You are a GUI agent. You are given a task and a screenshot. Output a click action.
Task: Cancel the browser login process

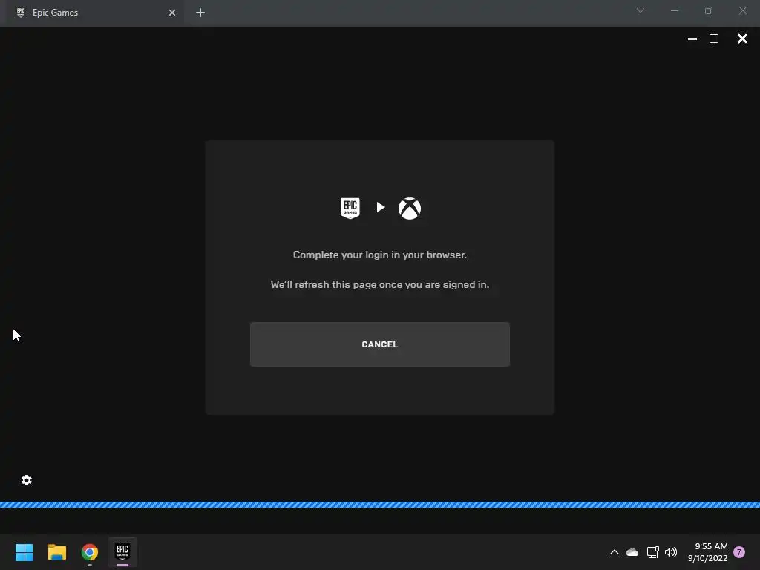[x=379, y=344]
